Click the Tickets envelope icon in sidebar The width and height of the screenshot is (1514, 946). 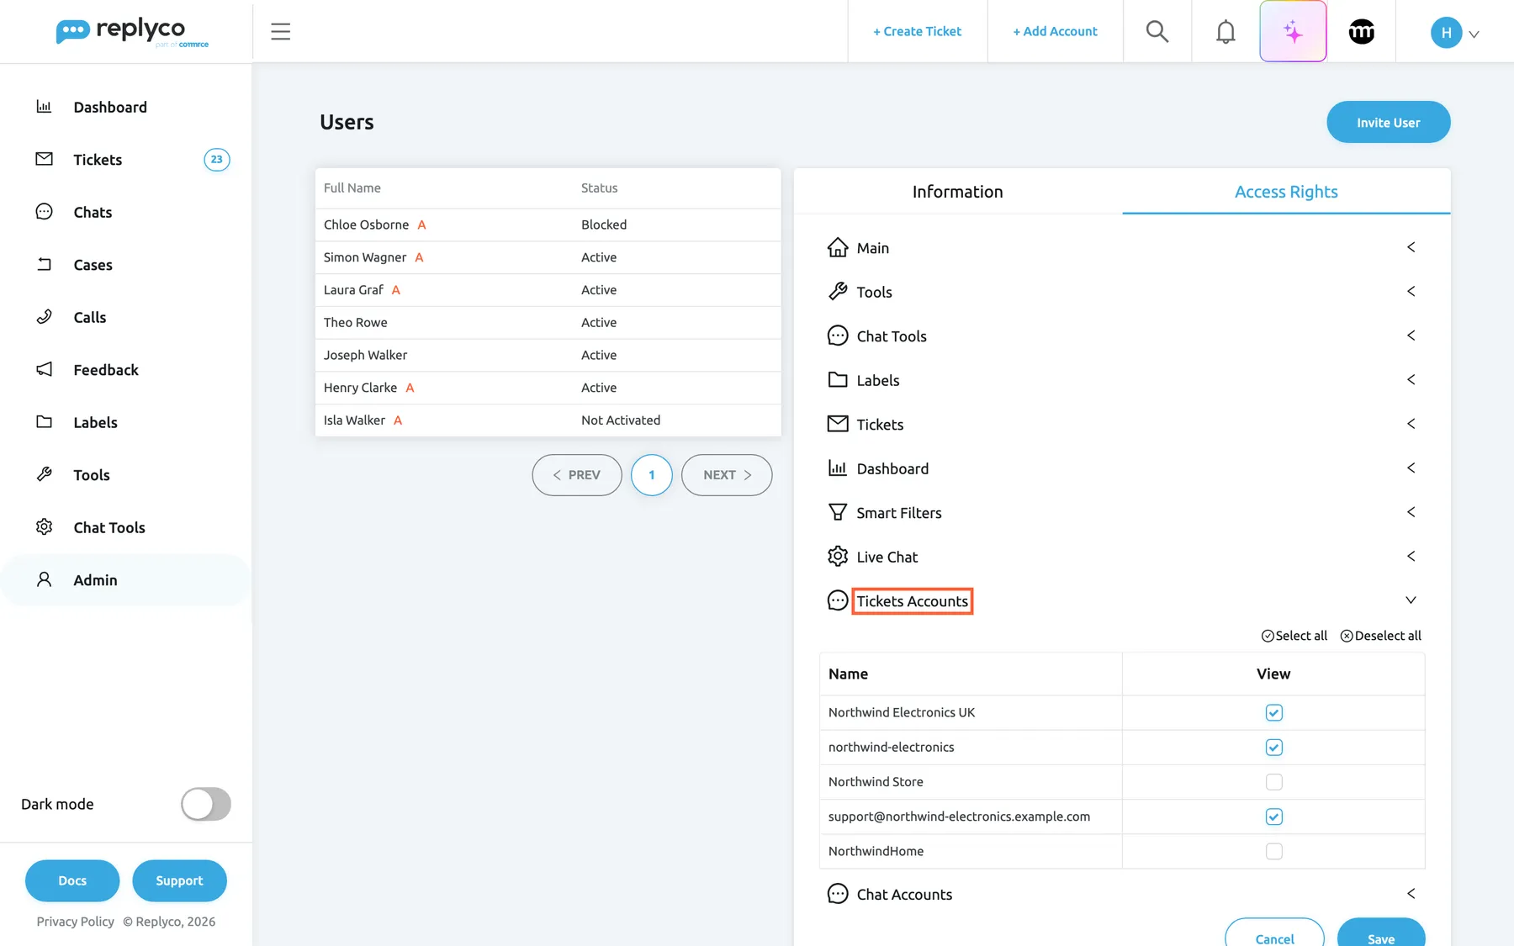click(44, 159)
